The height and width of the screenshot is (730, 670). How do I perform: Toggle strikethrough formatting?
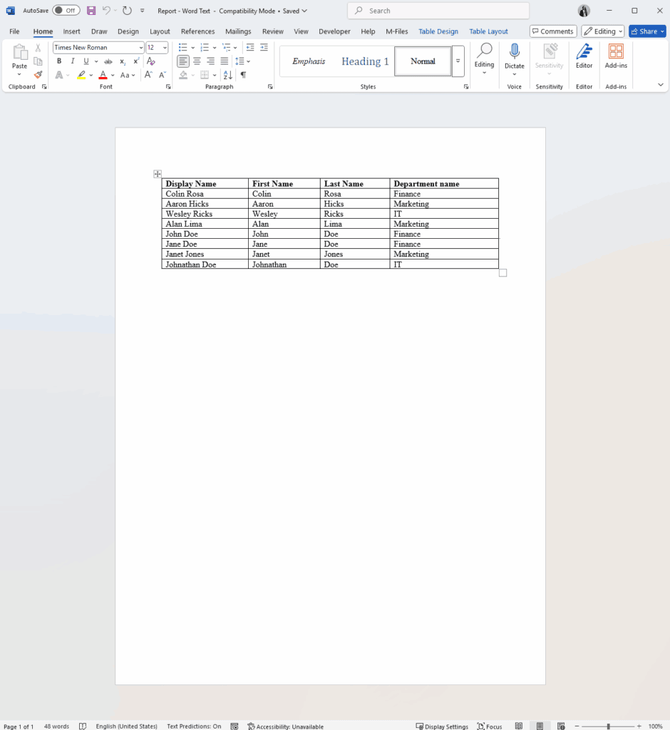(x=108, y=61)
